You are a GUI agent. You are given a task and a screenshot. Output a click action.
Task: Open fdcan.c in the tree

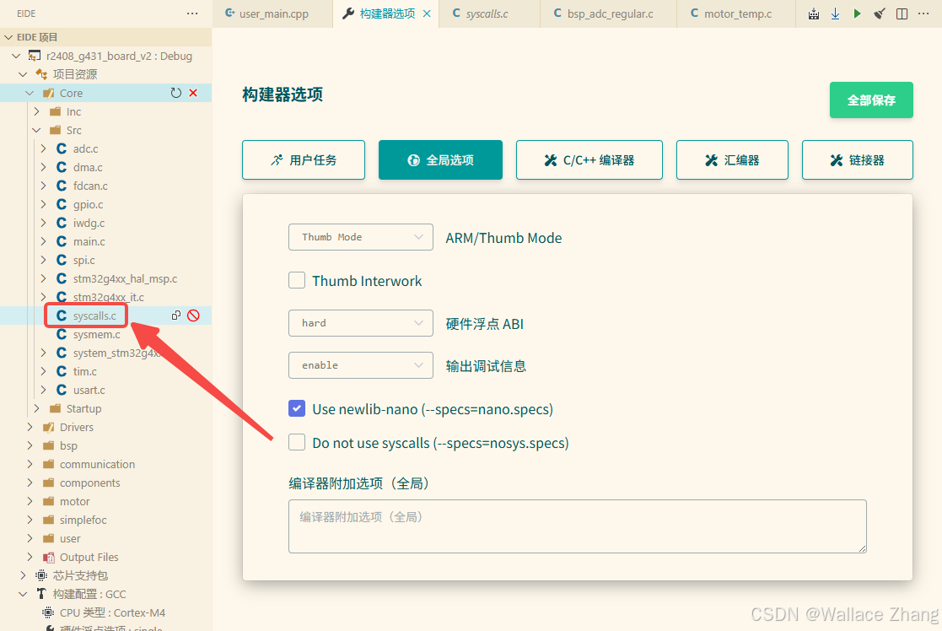pyautogui.click(x=90, y=186)
